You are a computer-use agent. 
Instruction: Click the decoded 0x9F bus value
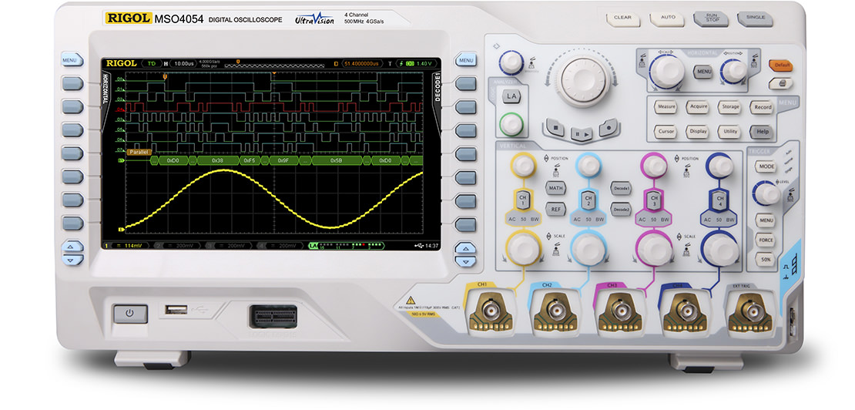[283, 161]
